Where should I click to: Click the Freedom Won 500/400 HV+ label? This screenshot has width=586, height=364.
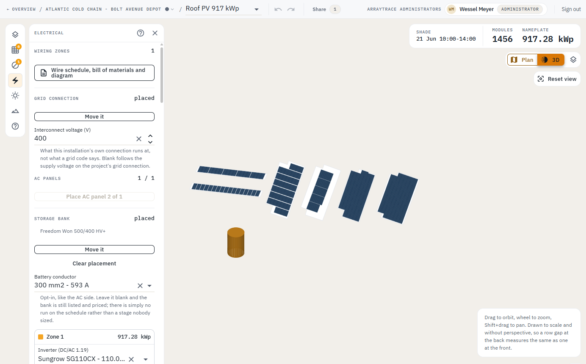click(x=73, y=231)
